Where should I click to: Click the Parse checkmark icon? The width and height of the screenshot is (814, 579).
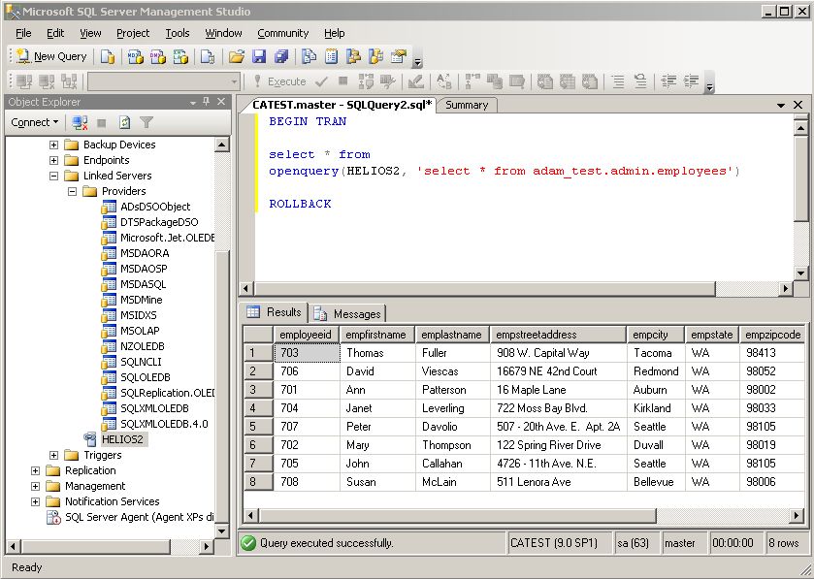coord(321,81)
